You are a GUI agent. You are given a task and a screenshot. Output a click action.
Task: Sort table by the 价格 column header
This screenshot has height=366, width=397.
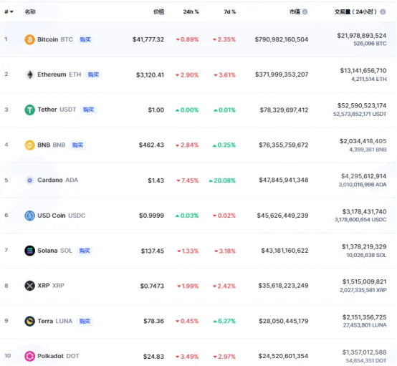click(x=159, y=11)
